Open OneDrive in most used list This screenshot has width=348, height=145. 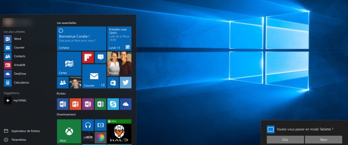tap(15, 74)
